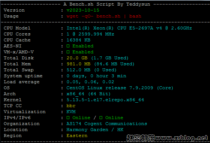The image size is (210, 143).
Task: Click the memory usage '(84.6 MB Used)'
Action: (x=114, y=64)
